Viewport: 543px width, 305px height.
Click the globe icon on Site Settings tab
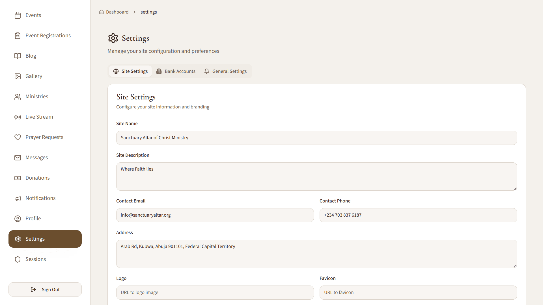point(116,71)
